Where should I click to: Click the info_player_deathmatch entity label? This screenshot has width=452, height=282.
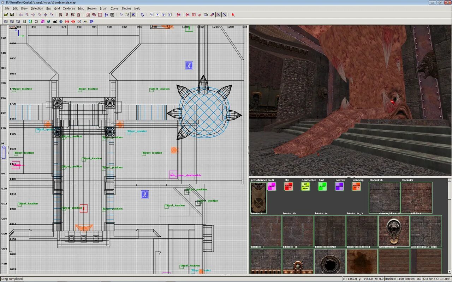point(185,175)
